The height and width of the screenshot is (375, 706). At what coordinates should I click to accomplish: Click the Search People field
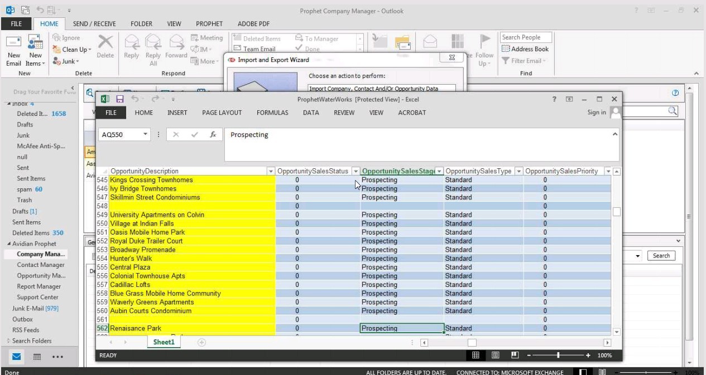(526, 37)
